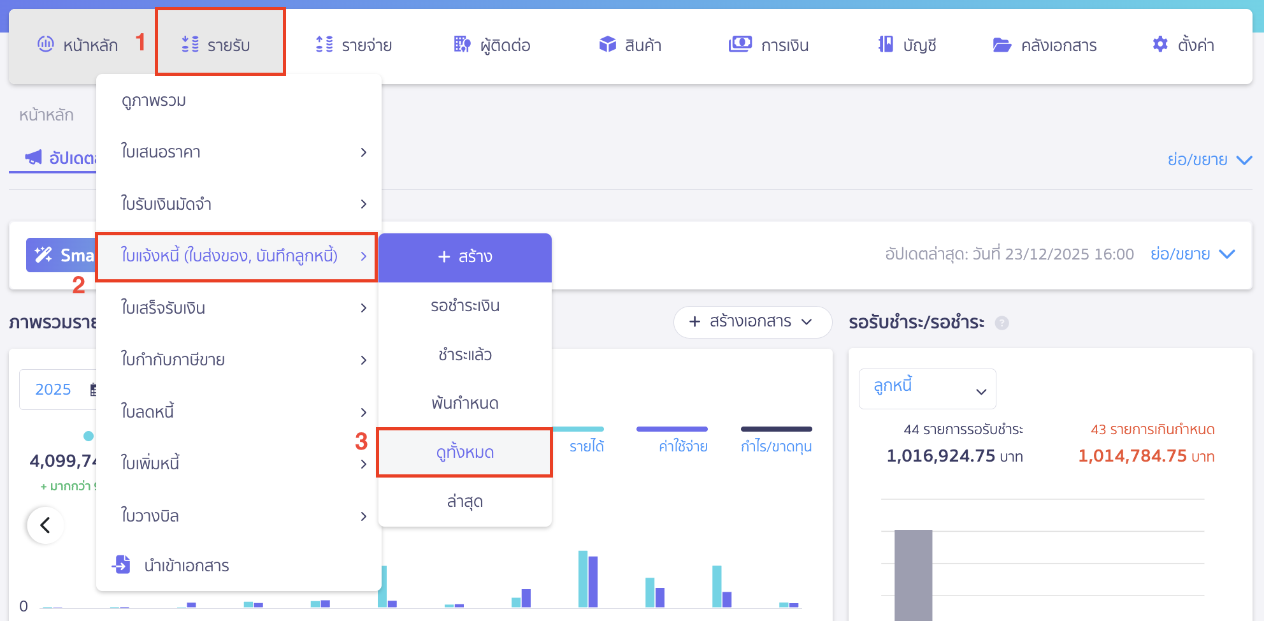Click the expenses icon beside รายจ่าย
This screenshot has height=621, width=1264.
point(324,45)
